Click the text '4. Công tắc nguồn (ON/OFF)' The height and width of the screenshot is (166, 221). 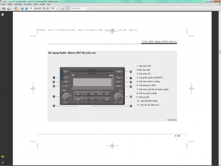[150, 78]
